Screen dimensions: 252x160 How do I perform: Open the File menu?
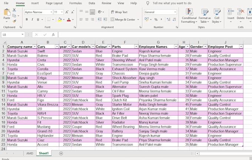(x=6, y=3)
